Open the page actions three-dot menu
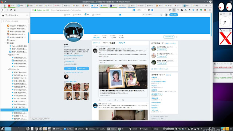Viewport: 233px width, 131px height. 145,10
